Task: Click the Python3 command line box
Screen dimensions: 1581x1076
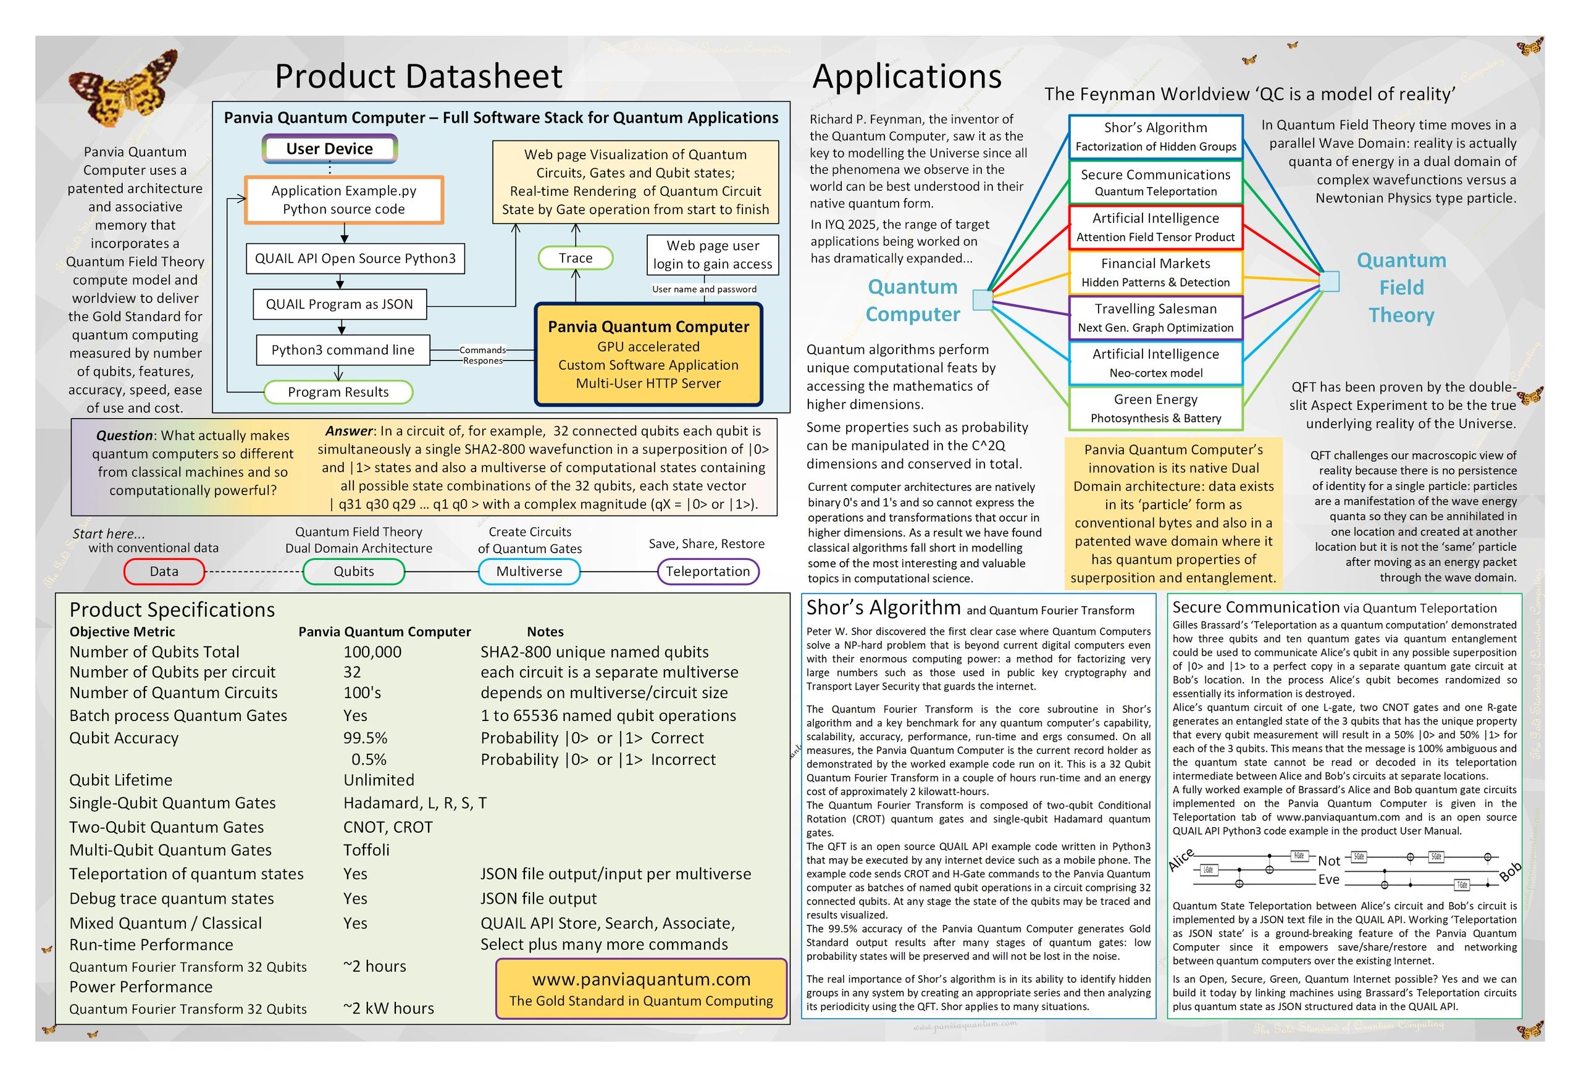Action: pyautogui.click(x=343, y=349)
